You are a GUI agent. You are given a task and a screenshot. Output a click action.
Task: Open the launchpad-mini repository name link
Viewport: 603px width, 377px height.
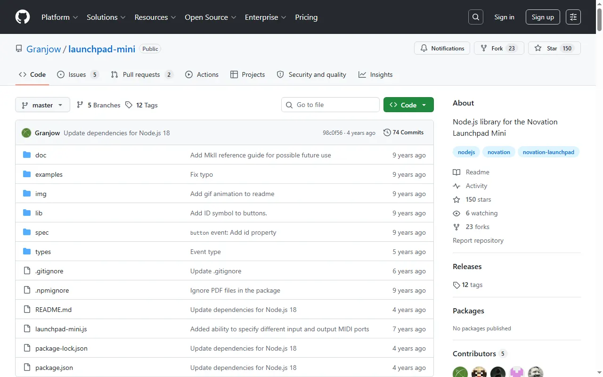102,49
